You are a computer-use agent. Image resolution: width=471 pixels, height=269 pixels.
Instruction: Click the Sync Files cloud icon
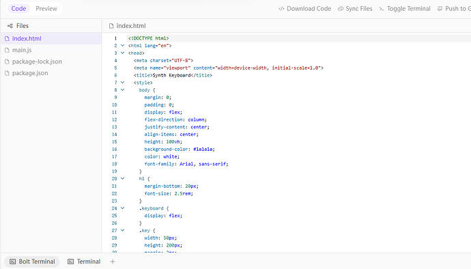click(x=341, y=9)
